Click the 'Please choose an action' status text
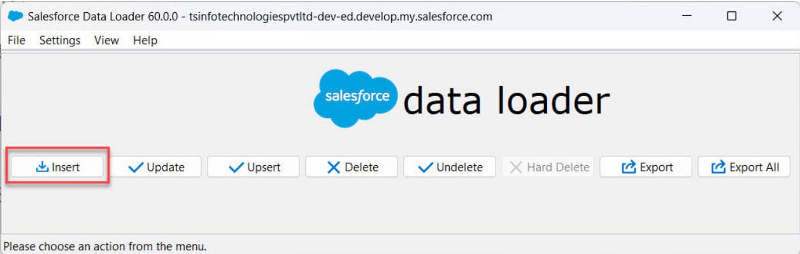Screen dimensions: 800x254 tap(105, 246)
